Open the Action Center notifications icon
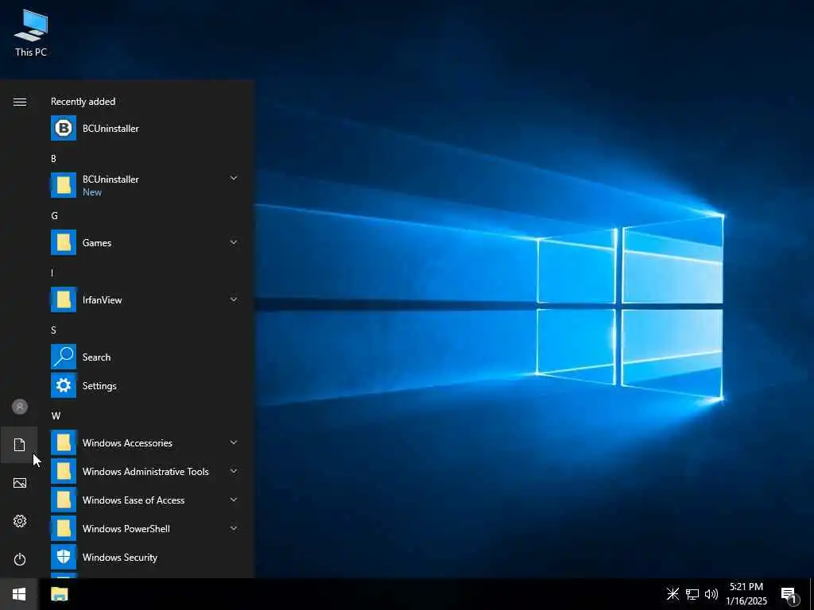The width and height of the screenshot is (814, 610). coord(789,596)
